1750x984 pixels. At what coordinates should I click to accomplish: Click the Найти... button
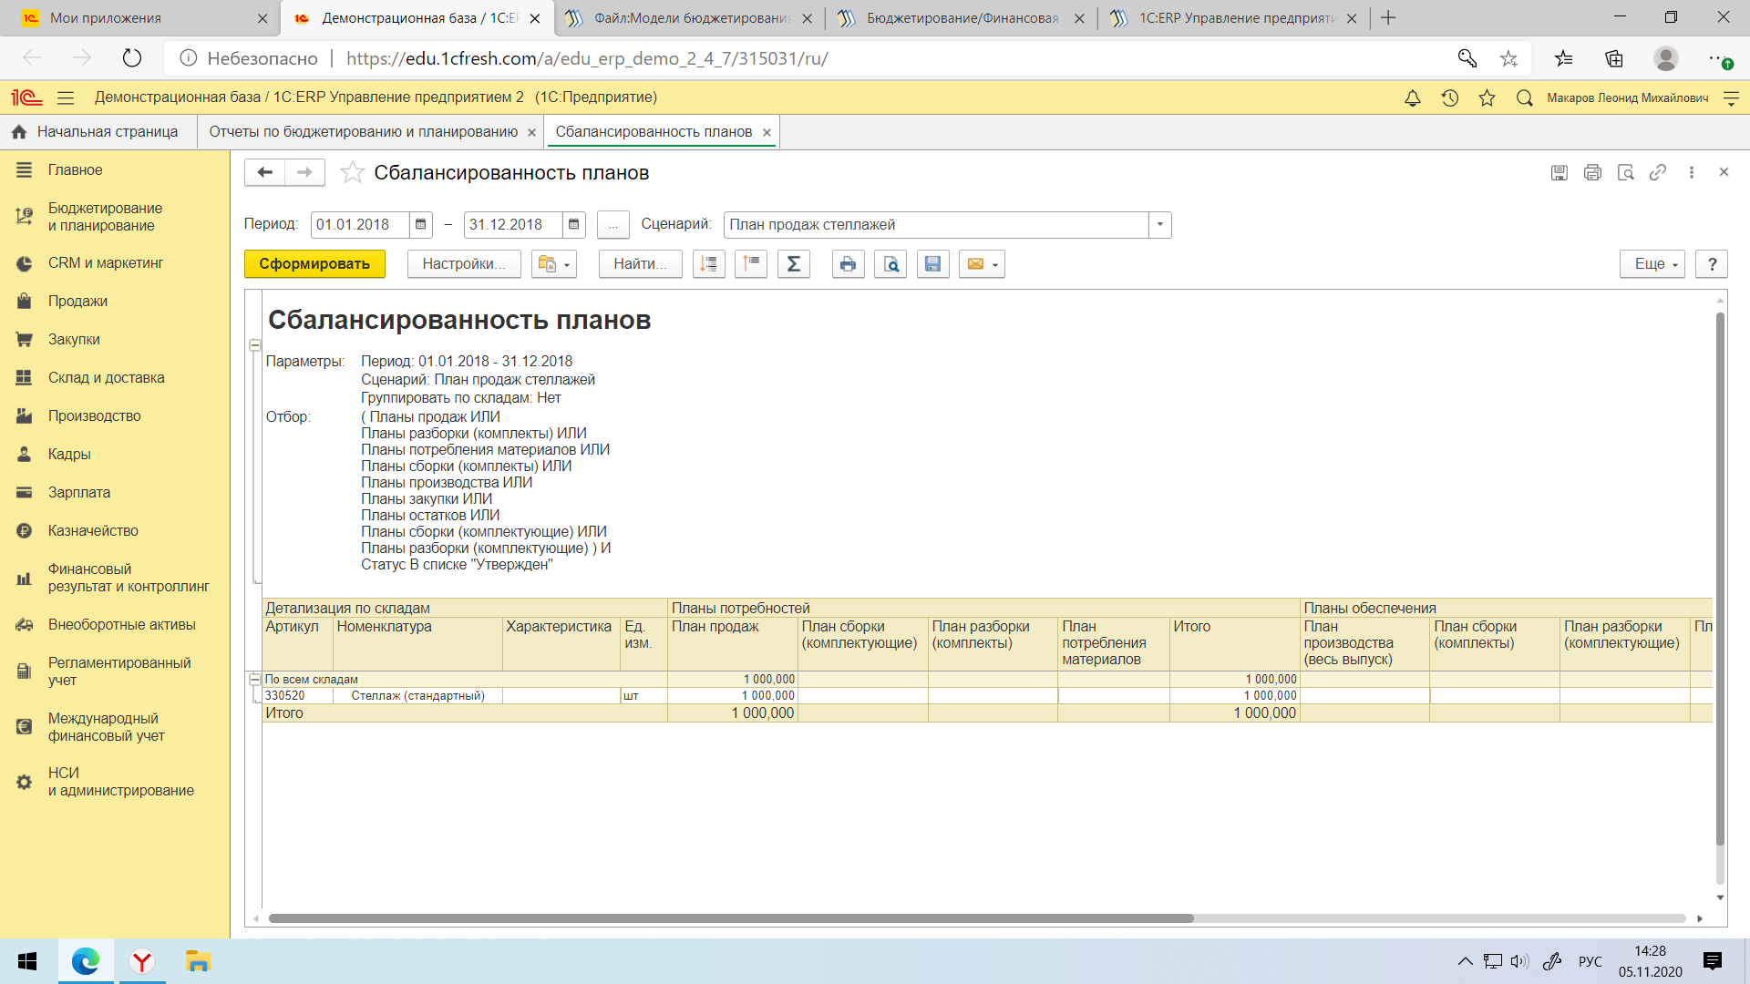click(641, 264)
